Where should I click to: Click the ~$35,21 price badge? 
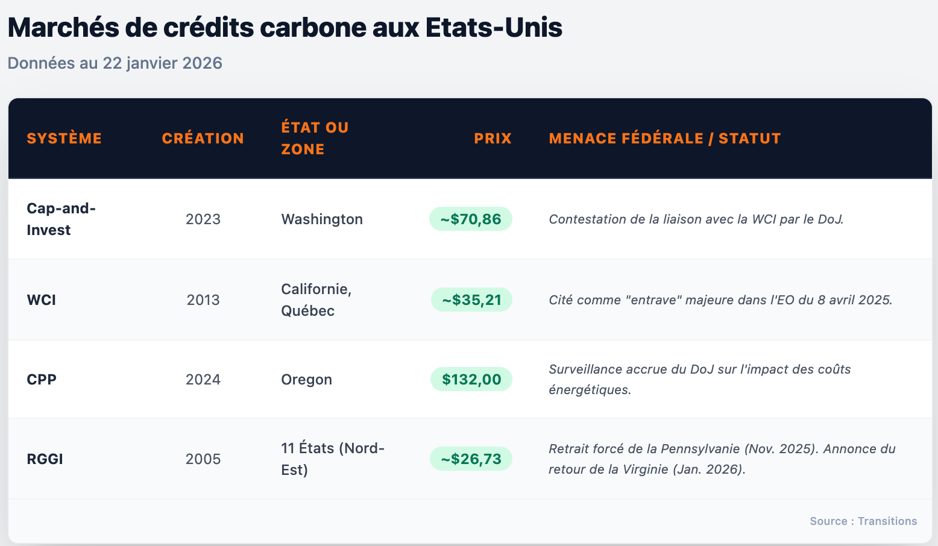click(x=471, y=300)
